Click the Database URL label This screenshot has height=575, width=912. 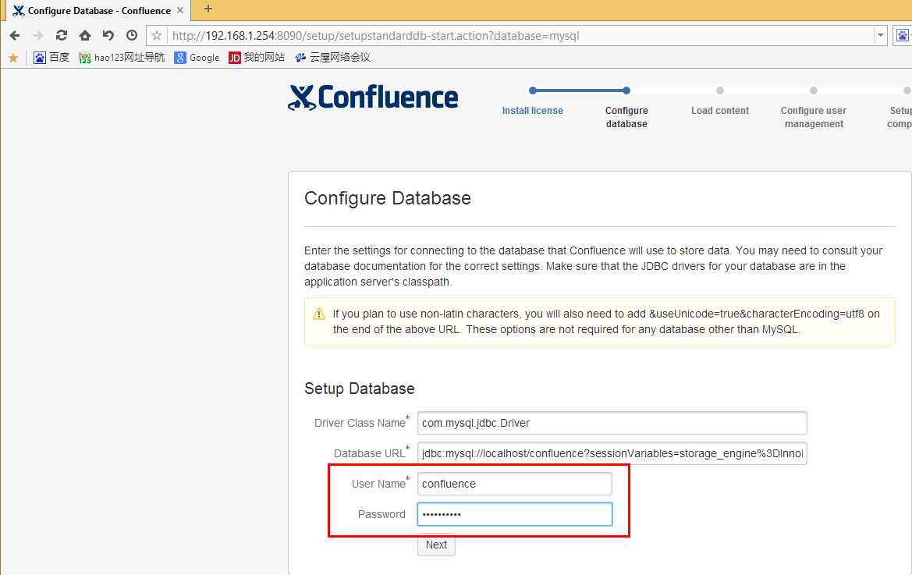pyautogui.click(x=369, y=453)
